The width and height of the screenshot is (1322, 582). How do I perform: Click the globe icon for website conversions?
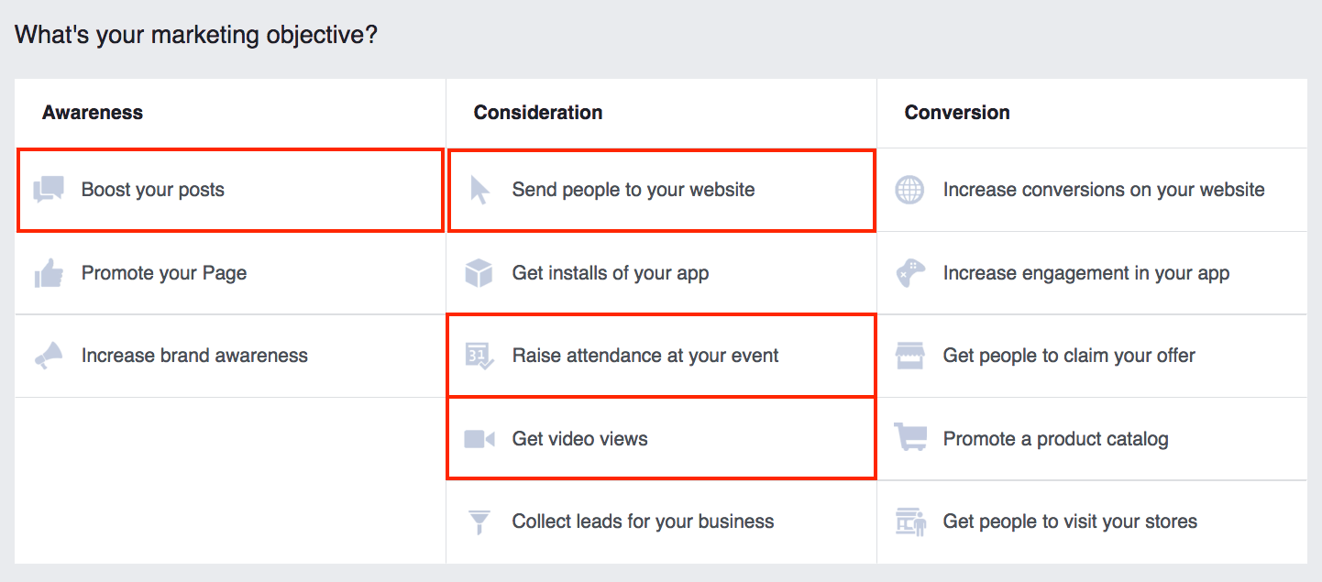point(909,190)
